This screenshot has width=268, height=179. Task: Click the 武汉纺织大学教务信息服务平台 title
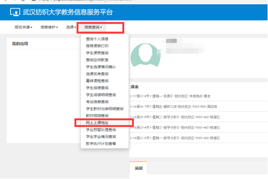point(68,12)
